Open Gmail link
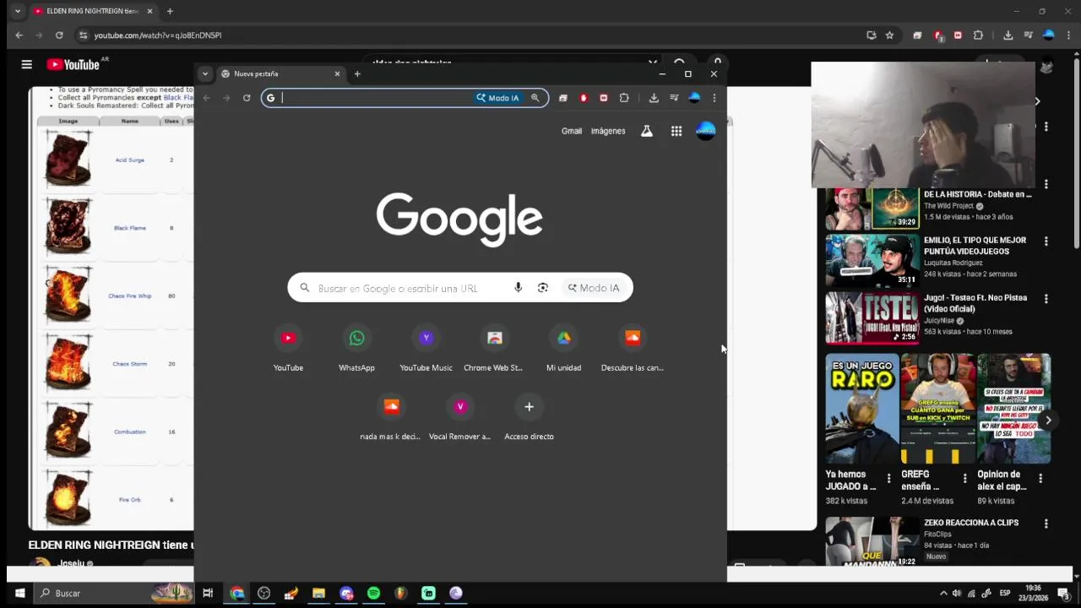Image resolution: width=1081 pixels, height=608 pixels. coord(572,131)
